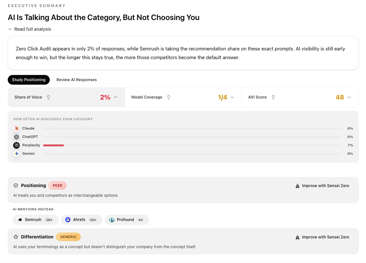This screenshot has height=263, width=366.
Task: Click the Positioning shield icon
Action: point(16,185)
